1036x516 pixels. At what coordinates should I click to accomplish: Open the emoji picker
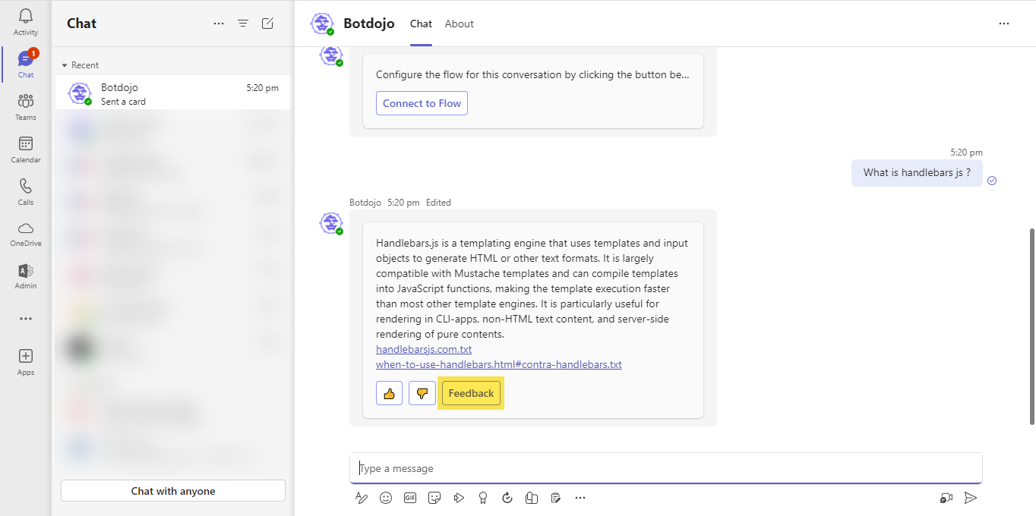tap(386, 498)
